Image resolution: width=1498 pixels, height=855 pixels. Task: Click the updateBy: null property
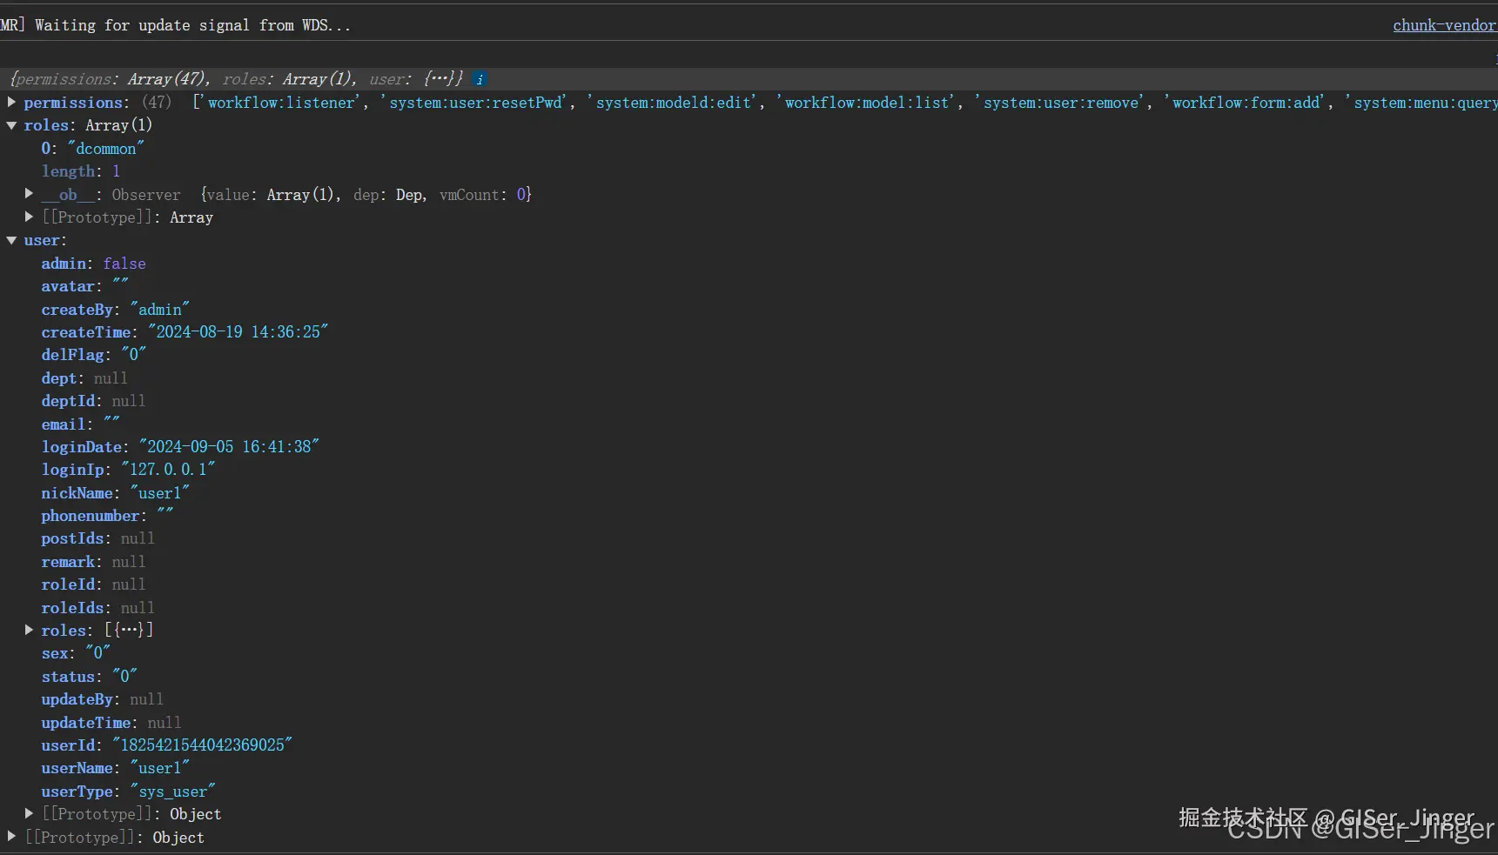point(103,699)
